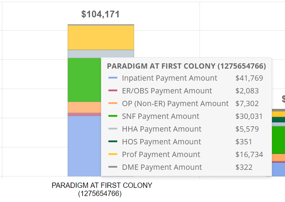Image resolution: width=285 pixels, height=202 pixels.
Task: Click the Inpatient Payment Amount blue swatch
Action: (113, 78)
